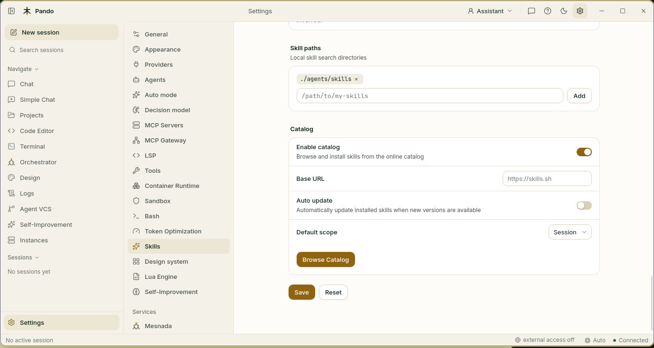Click the Add skill path button
The height and width of the screenshot is (348, 654).
tap(579, 96)
